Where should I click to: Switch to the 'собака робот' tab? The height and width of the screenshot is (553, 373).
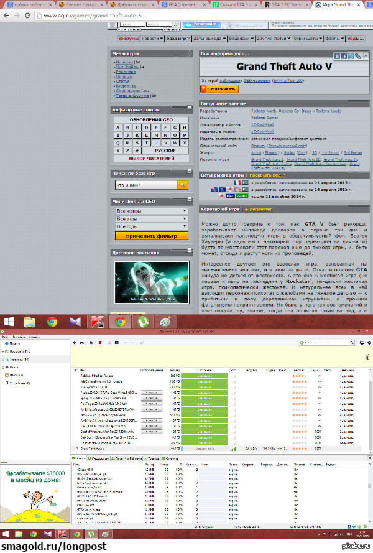[x=30, y=4]
